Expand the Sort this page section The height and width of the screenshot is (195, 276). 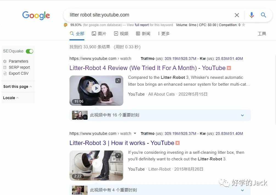(17, 87)
